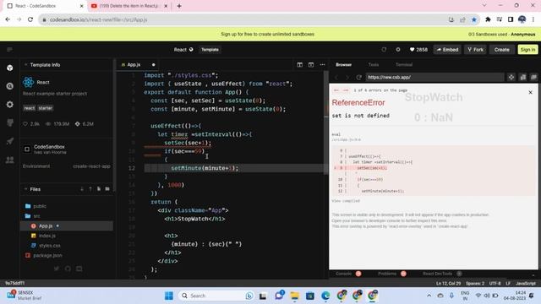Click the new folder icon in Files header

tap(107, 189)
